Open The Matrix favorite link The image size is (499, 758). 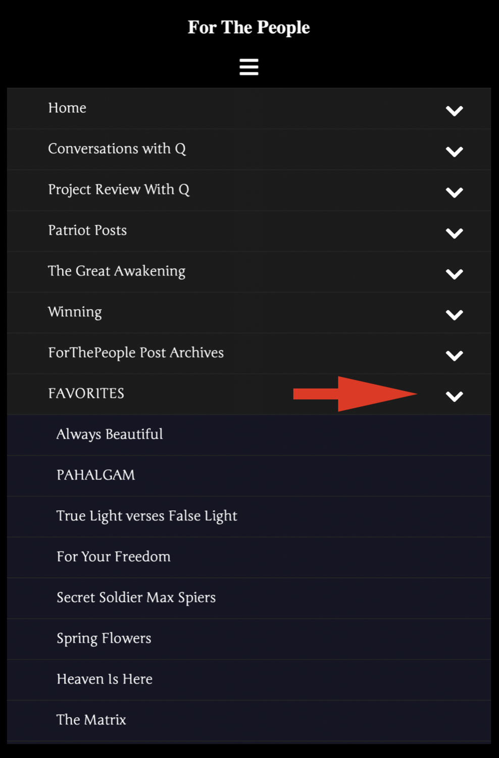click(x=91, y=720)
